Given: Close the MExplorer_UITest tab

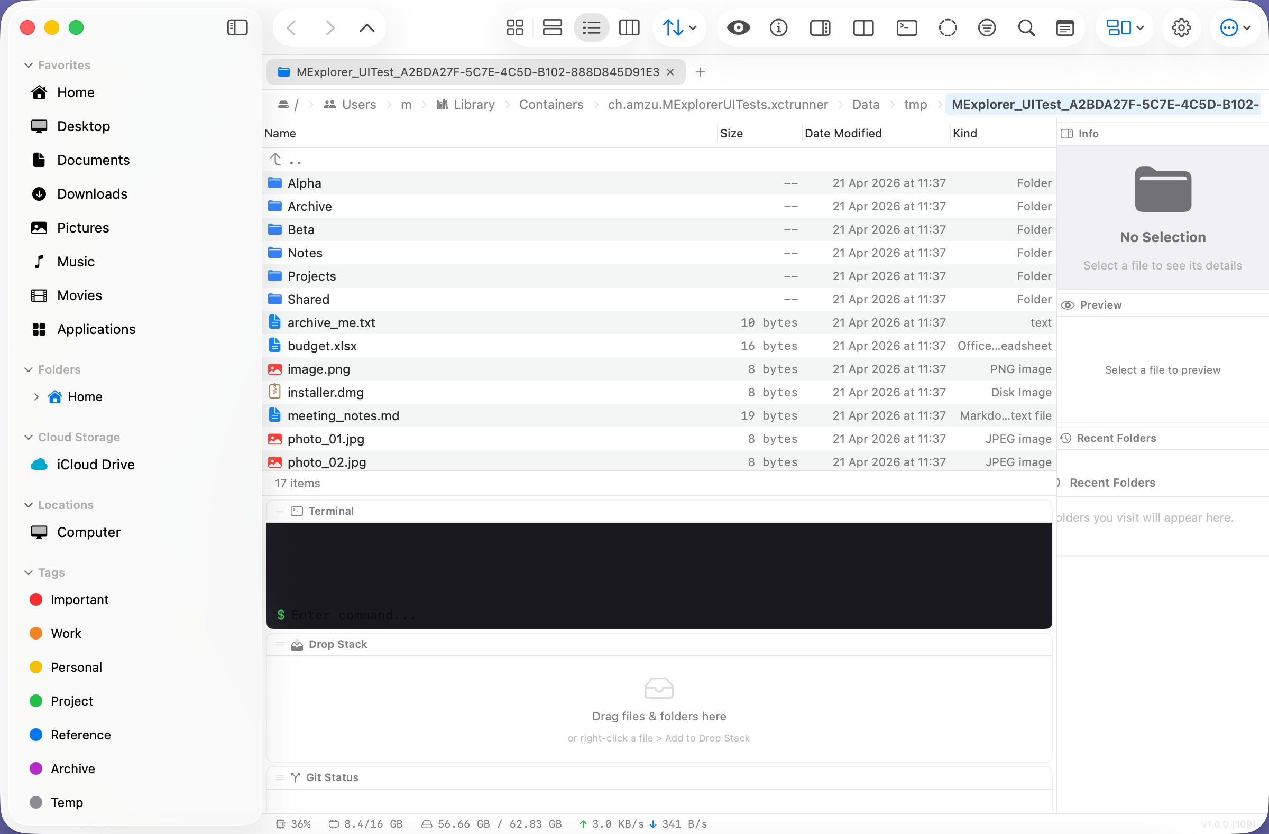Looking at the screenshot, I should (670, 72).
